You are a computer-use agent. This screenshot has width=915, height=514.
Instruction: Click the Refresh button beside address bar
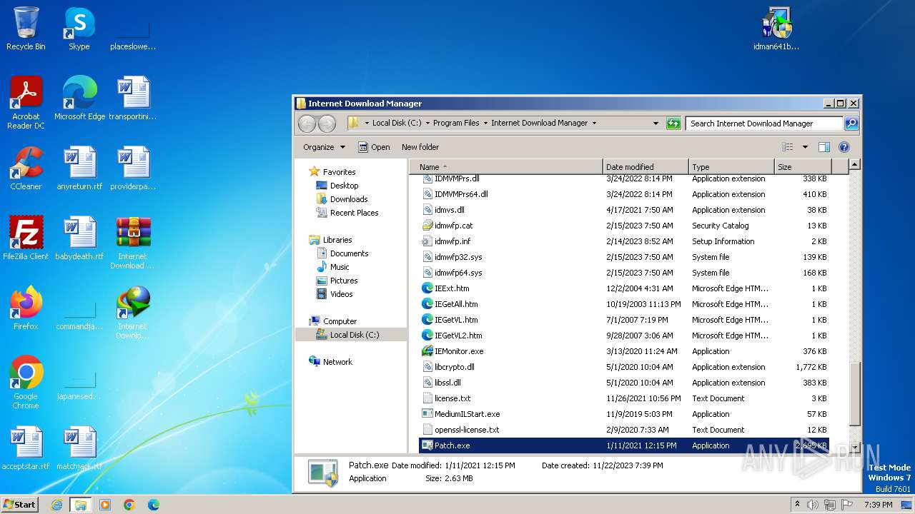pyautogui.click(x=673, y=124)
